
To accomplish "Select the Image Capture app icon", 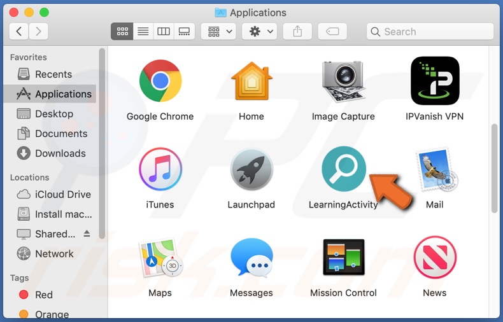I will 343,81.
